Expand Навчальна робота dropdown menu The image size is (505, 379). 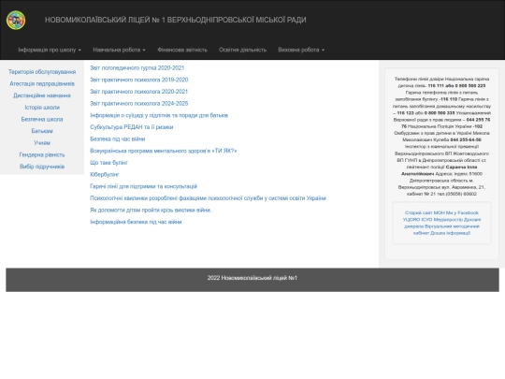[119, 50]
